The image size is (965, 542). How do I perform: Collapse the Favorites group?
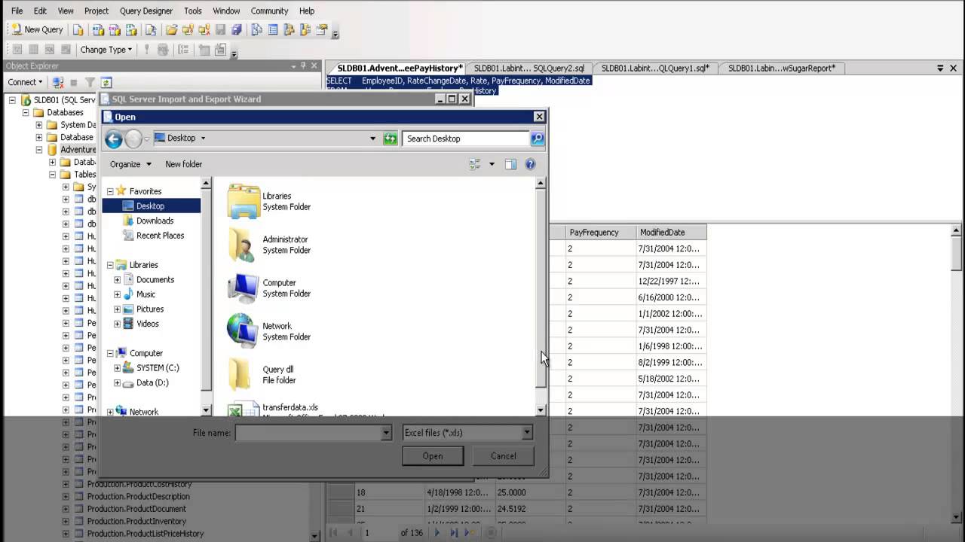pos(110,191)
